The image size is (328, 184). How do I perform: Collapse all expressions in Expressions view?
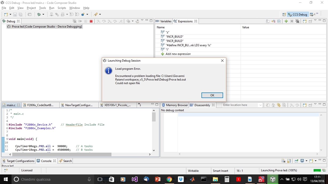point(279,21)
